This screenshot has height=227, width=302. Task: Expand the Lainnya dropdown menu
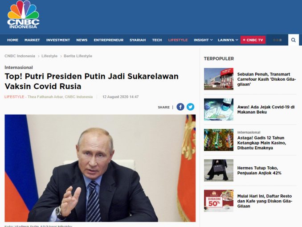(x=228, y=40)
